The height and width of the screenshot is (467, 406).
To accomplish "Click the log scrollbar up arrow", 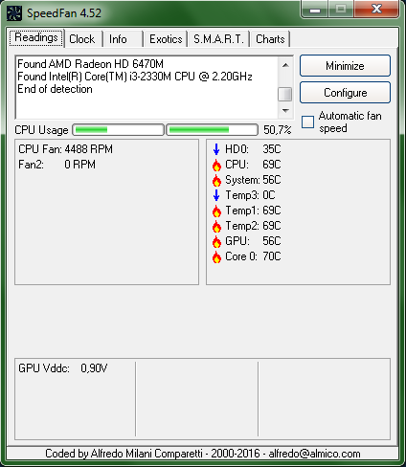I will pyautogui.click(x=285, y=65).
